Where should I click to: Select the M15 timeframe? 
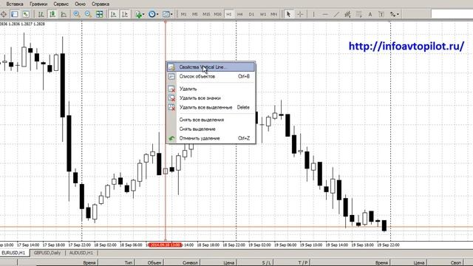pos(206,14)
